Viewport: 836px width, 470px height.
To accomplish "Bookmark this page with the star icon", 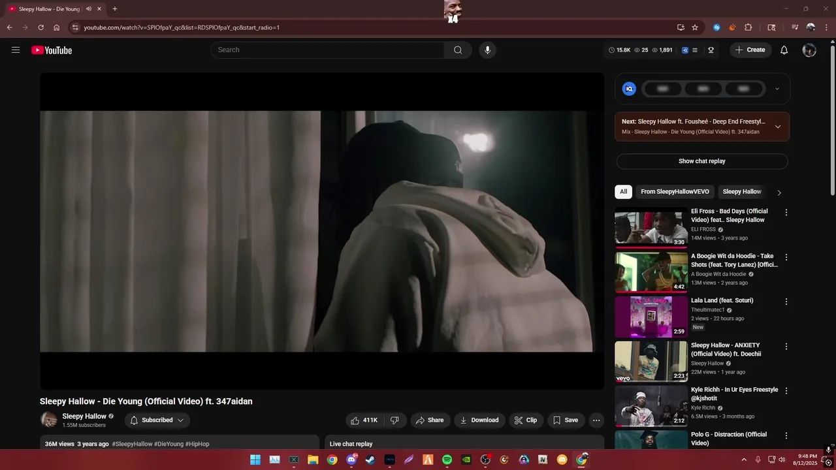I will pyautogui.click(x=695, y=27).
